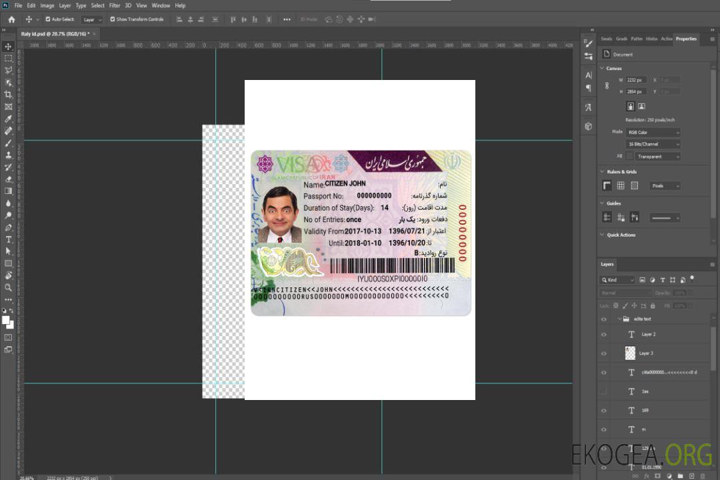Toggle visibility of the 'm' text layer
Viewport: 720px width, 480px height.
[x=604, y=430]
